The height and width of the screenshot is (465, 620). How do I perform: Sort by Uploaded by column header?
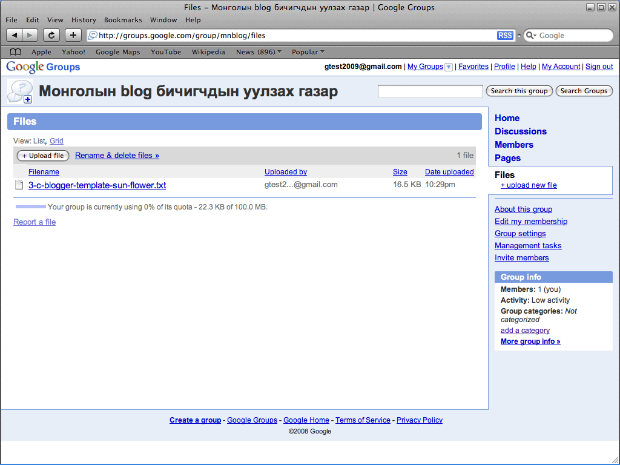click(x=286, y=171)
